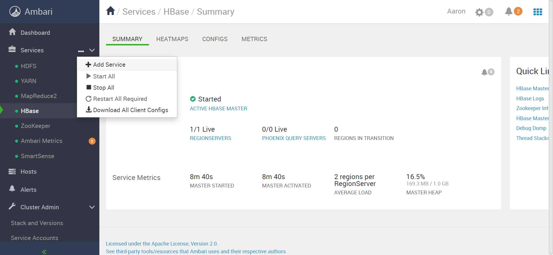Open the Debug Dump quick link
The image size is (553, 255).
click(531, 128)
